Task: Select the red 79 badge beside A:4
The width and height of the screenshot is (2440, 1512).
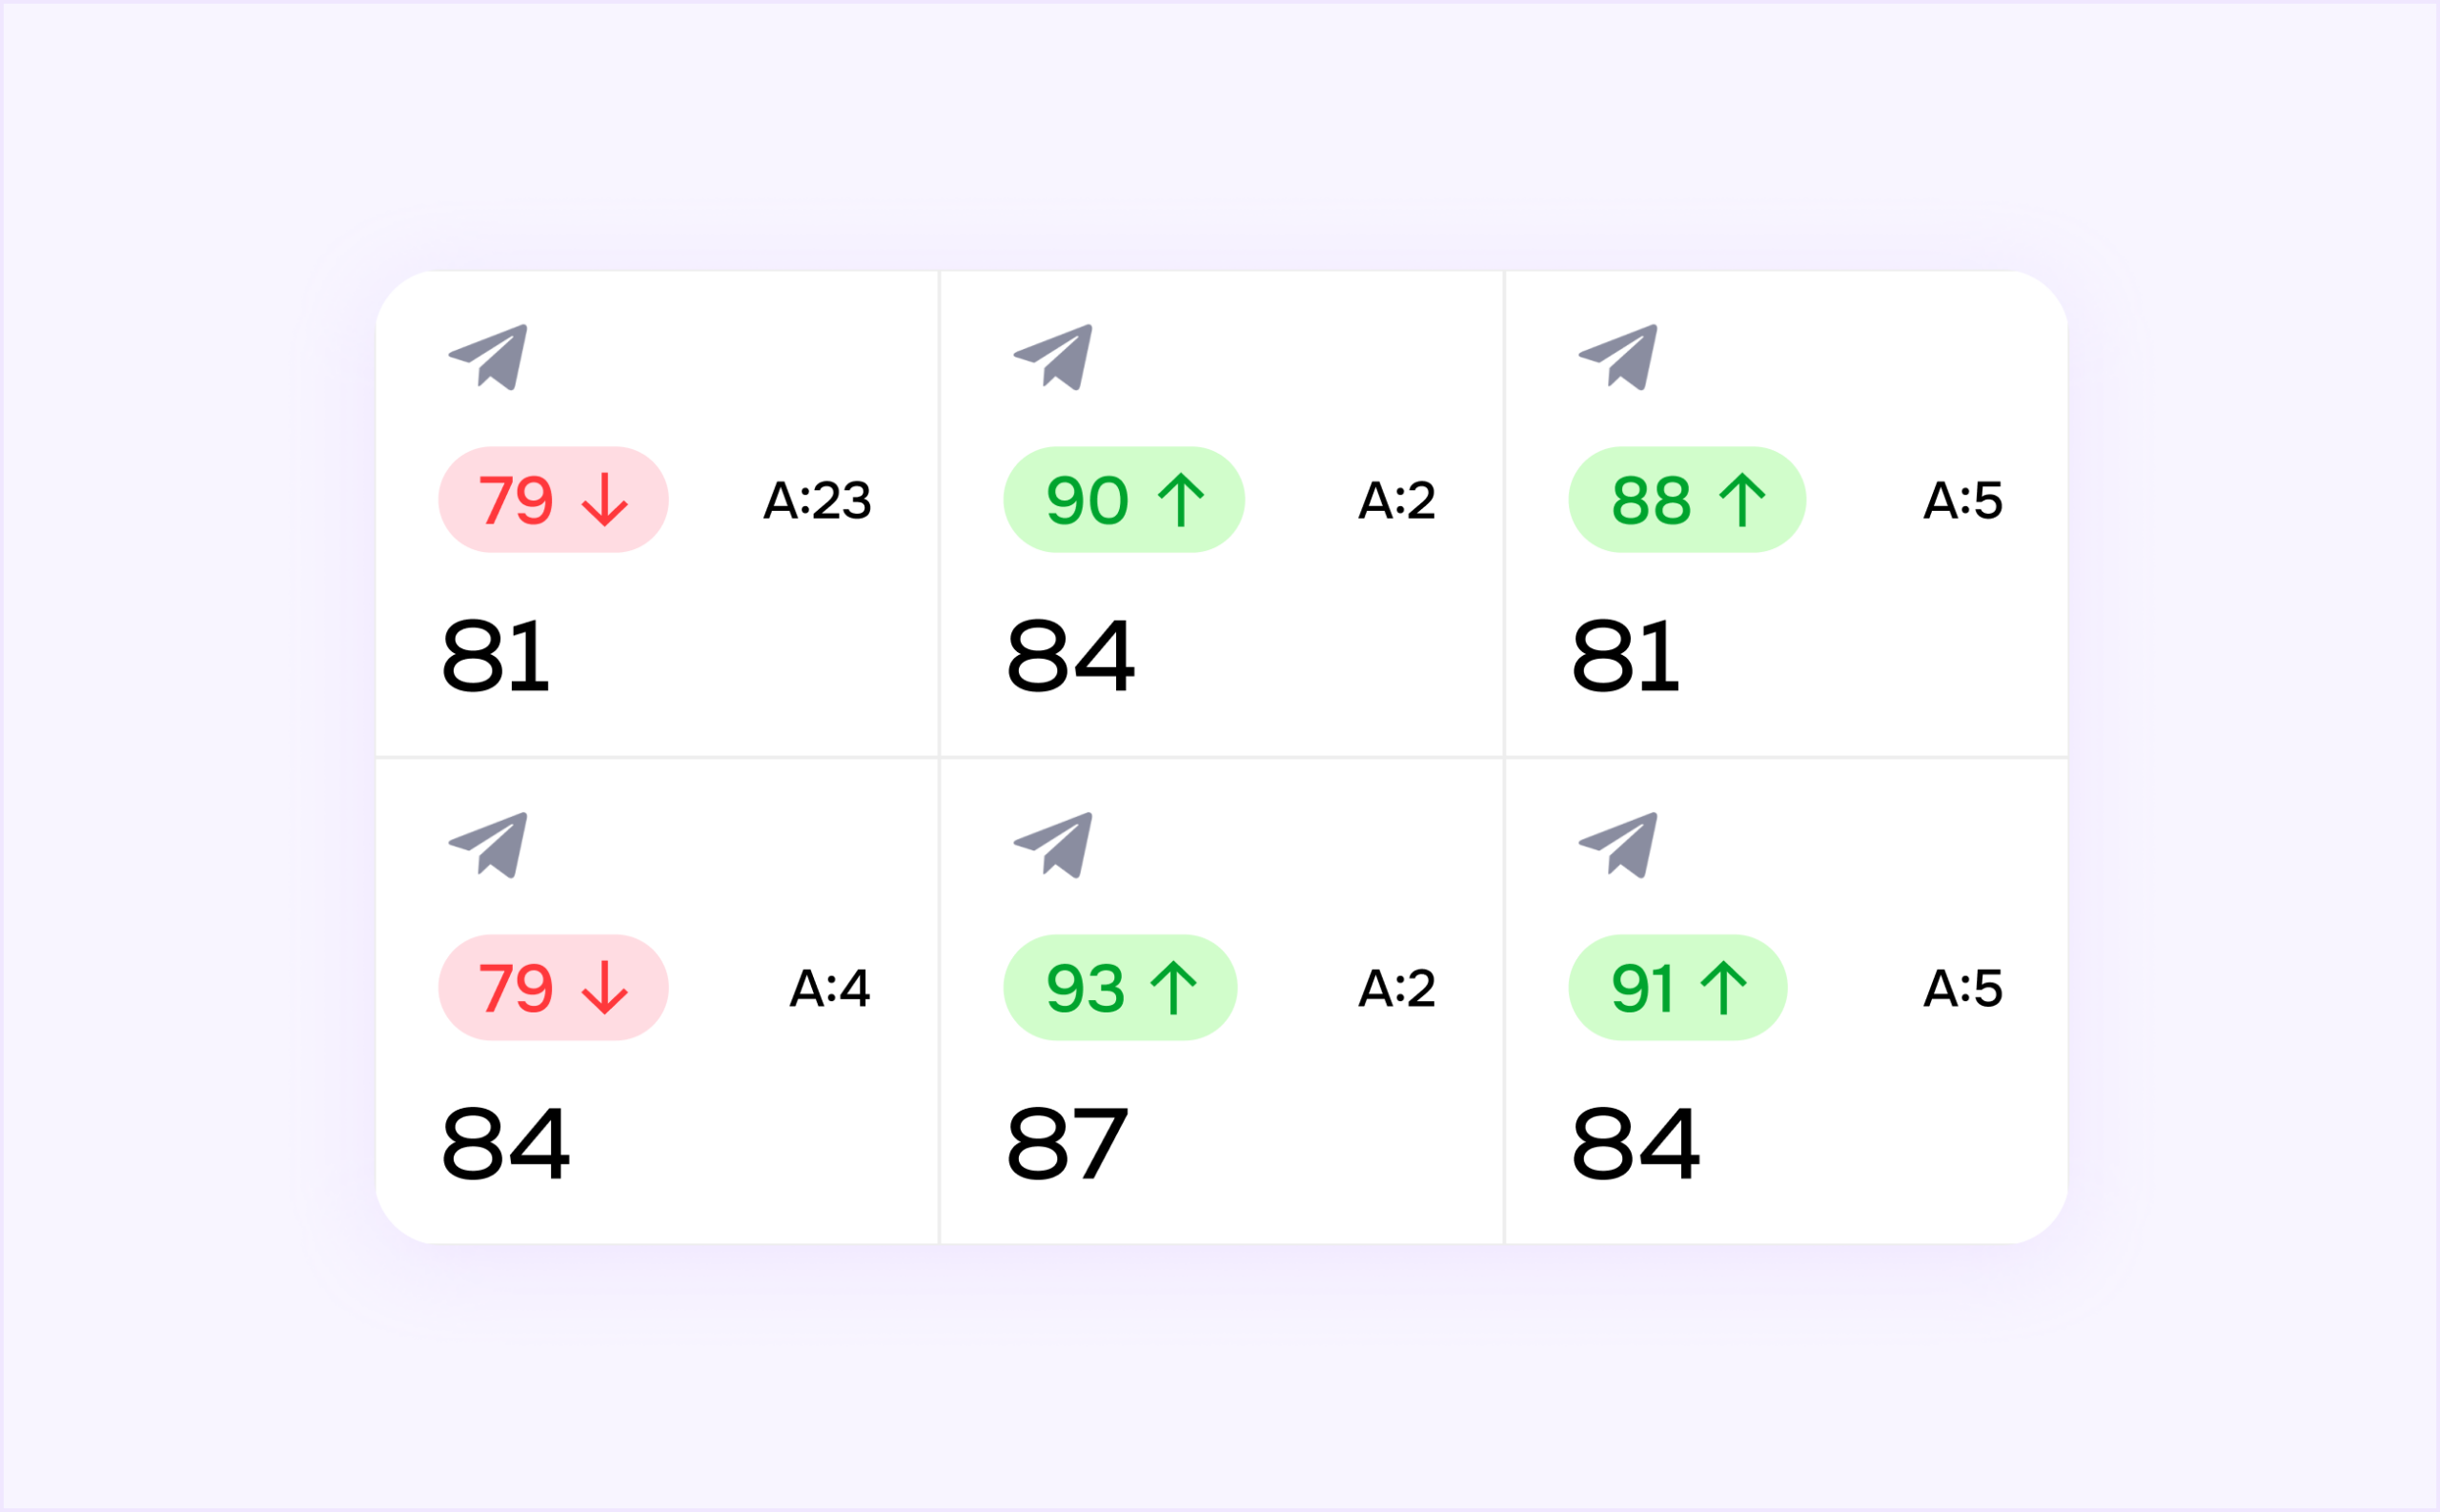Action: coord(553,988)
